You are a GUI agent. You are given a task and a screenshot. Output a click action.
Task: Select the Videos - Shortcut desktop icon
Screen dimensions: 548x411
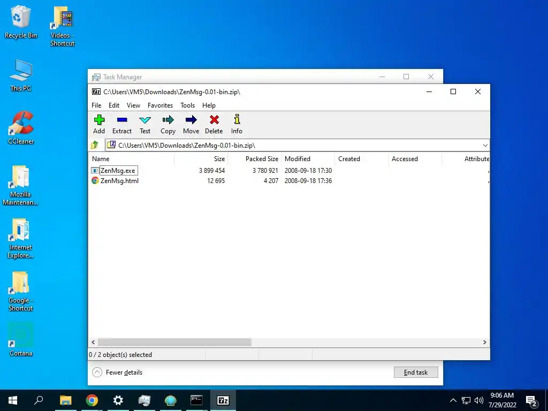coord(62,27)
